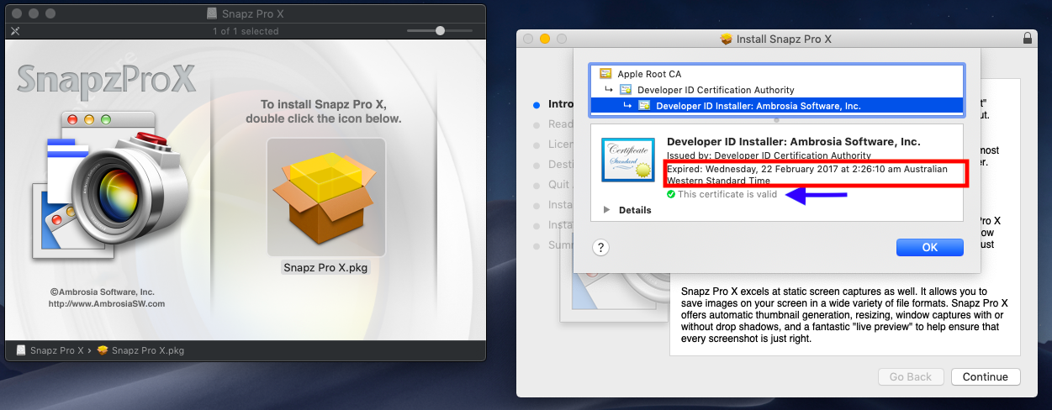
Task: Click installer package icon in Install title bar
Action: (x=727, y=39)
